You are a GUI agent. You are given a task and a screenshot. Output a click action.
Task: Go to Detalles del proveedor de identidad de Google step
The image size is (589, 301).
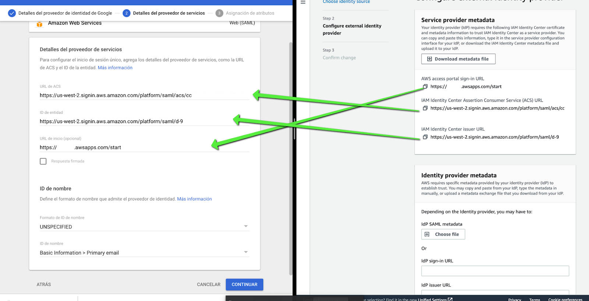coord(65,13)
